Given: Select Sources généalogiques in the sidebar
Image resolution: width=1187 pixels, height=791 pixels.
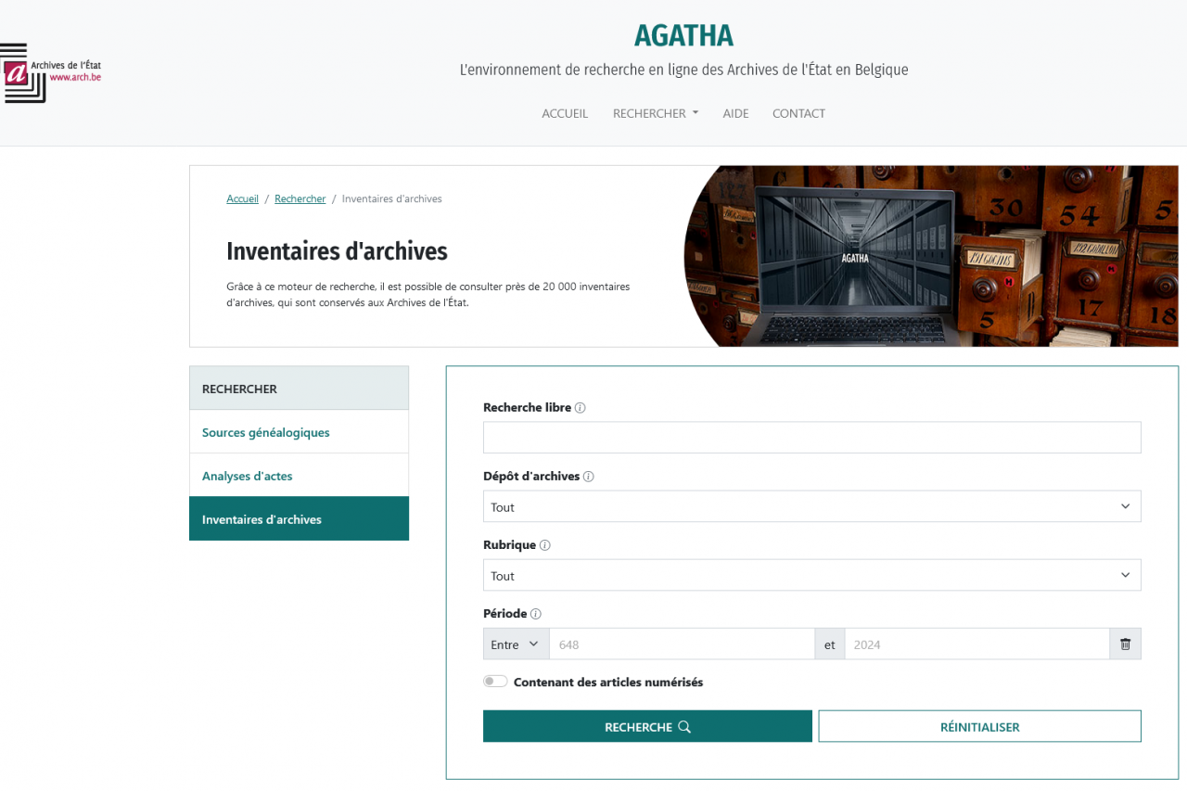Looking at the screenshot, I should [299, 432].
